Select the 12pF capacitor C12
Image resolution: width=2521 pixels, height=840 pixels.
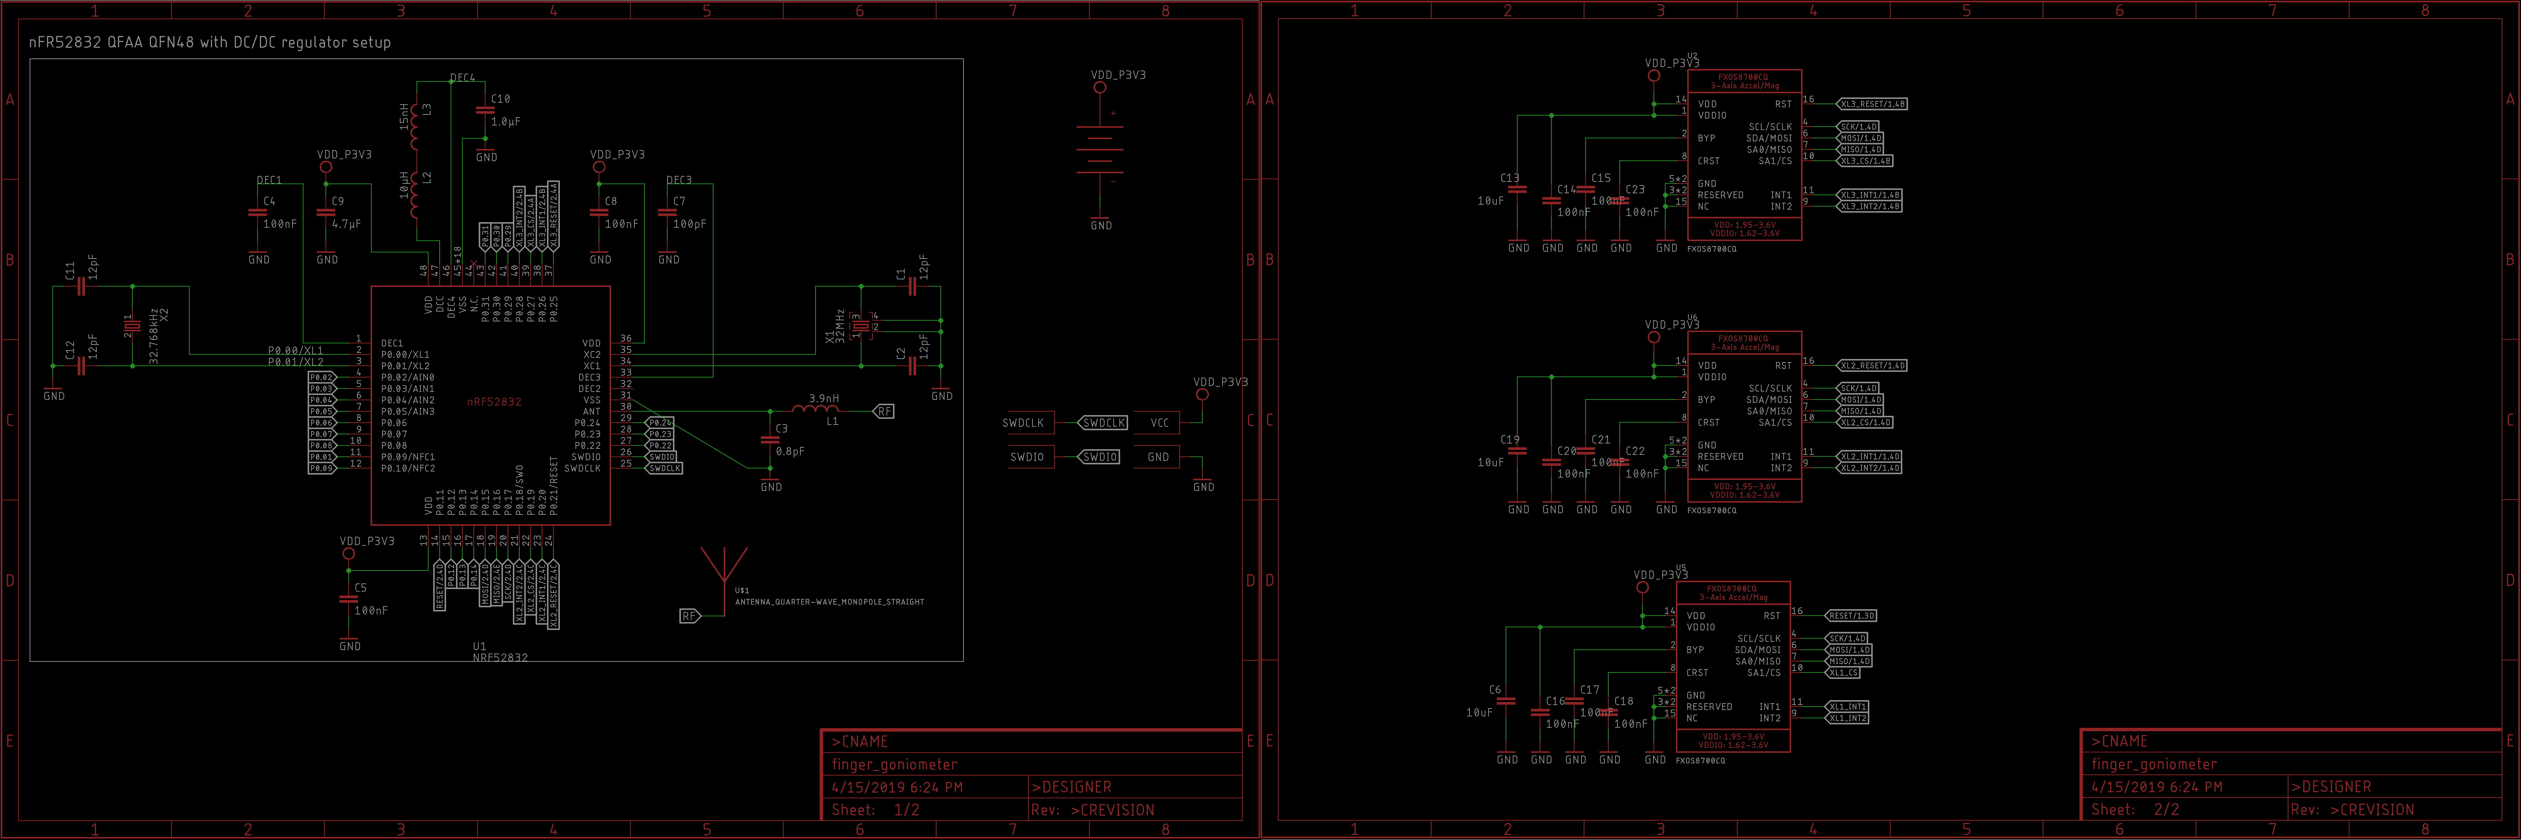pos(81,366)
